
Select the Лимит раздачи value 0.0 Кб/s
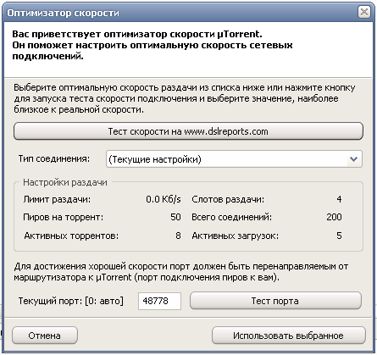164,199
